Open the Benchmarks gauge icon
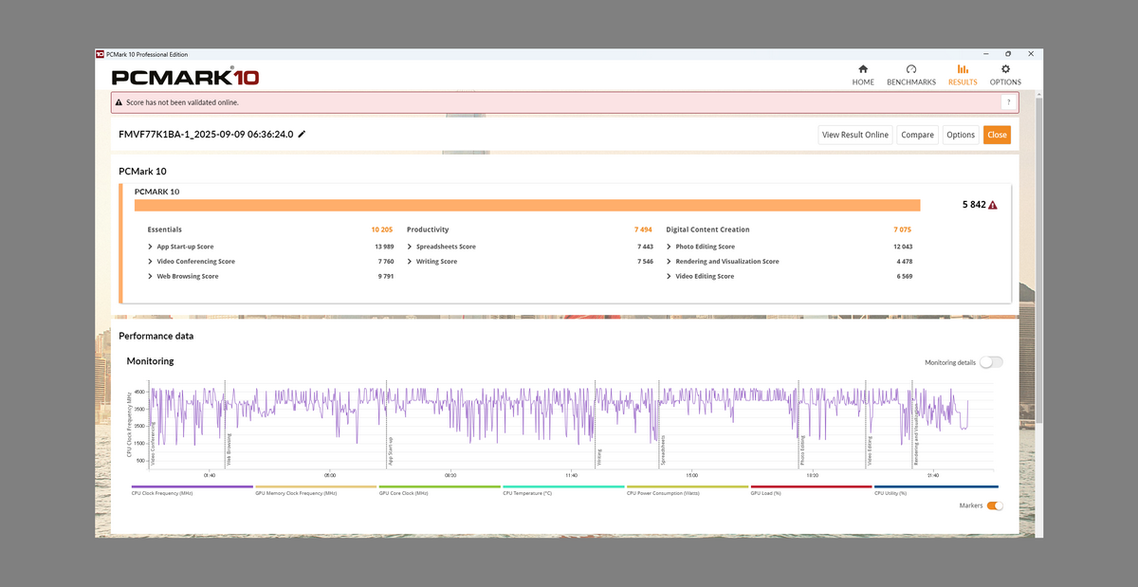The width and height of the screenshot is (1138, 587). coord(910,69)
